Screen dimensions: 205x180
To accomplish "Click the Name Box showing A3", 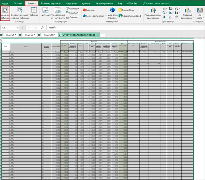I will tap(14, 28).
